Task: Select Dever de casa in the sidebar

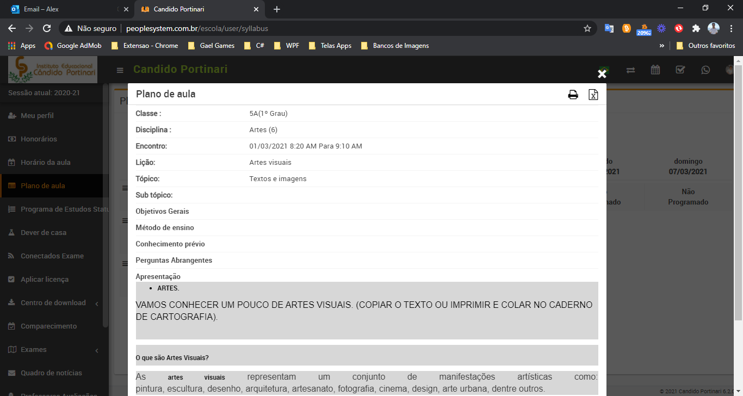Action: click(x=44, y=232)
